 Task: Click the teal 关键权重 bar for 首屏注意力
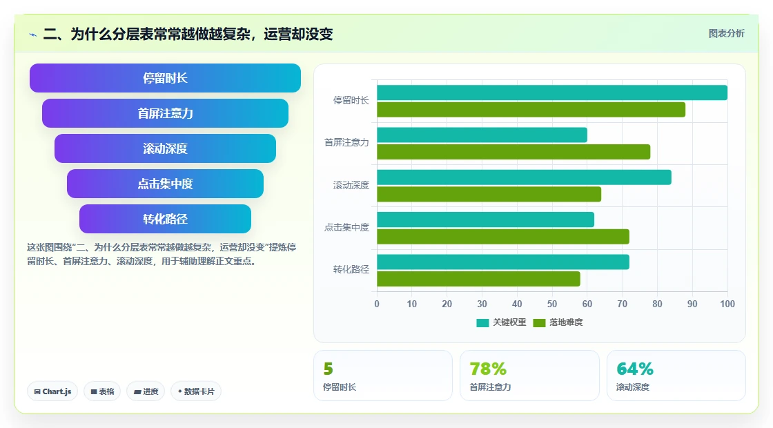[x=482, y=135]
